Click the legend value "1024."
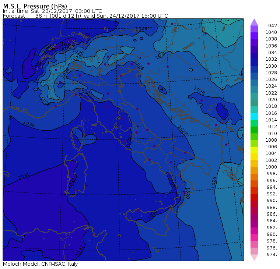The height and width of the screenshot is (269, 280). pos(272,86)
